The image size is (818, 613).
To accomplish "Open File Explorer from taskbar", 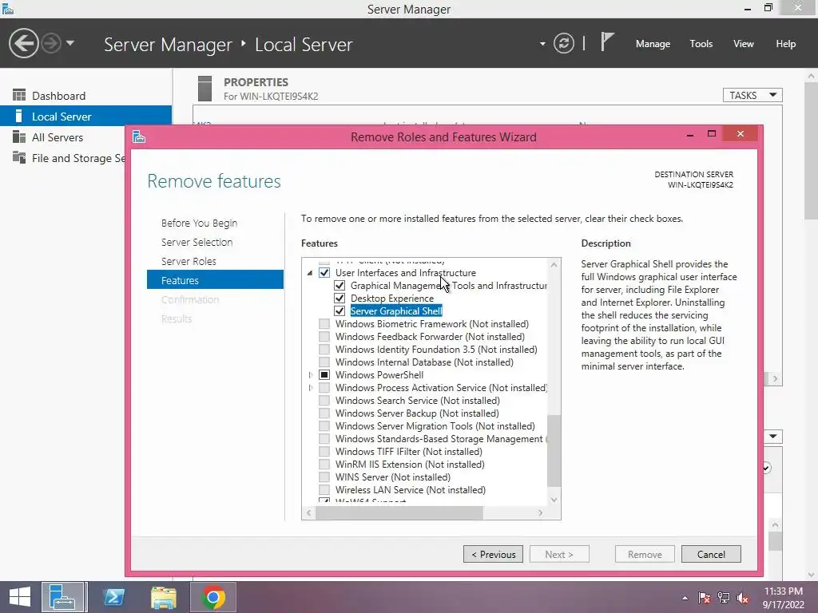I will pos(163,597).
